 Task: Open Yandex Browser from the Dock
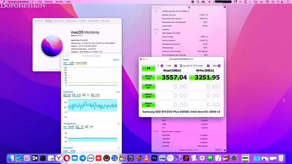[59, 158]
